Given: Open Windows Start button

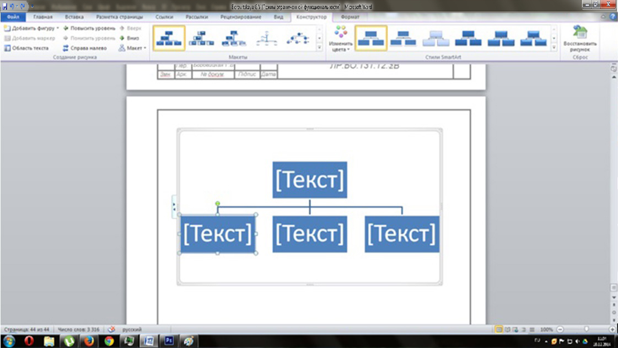Looking at the screenshot, I should tap(9, 341).
